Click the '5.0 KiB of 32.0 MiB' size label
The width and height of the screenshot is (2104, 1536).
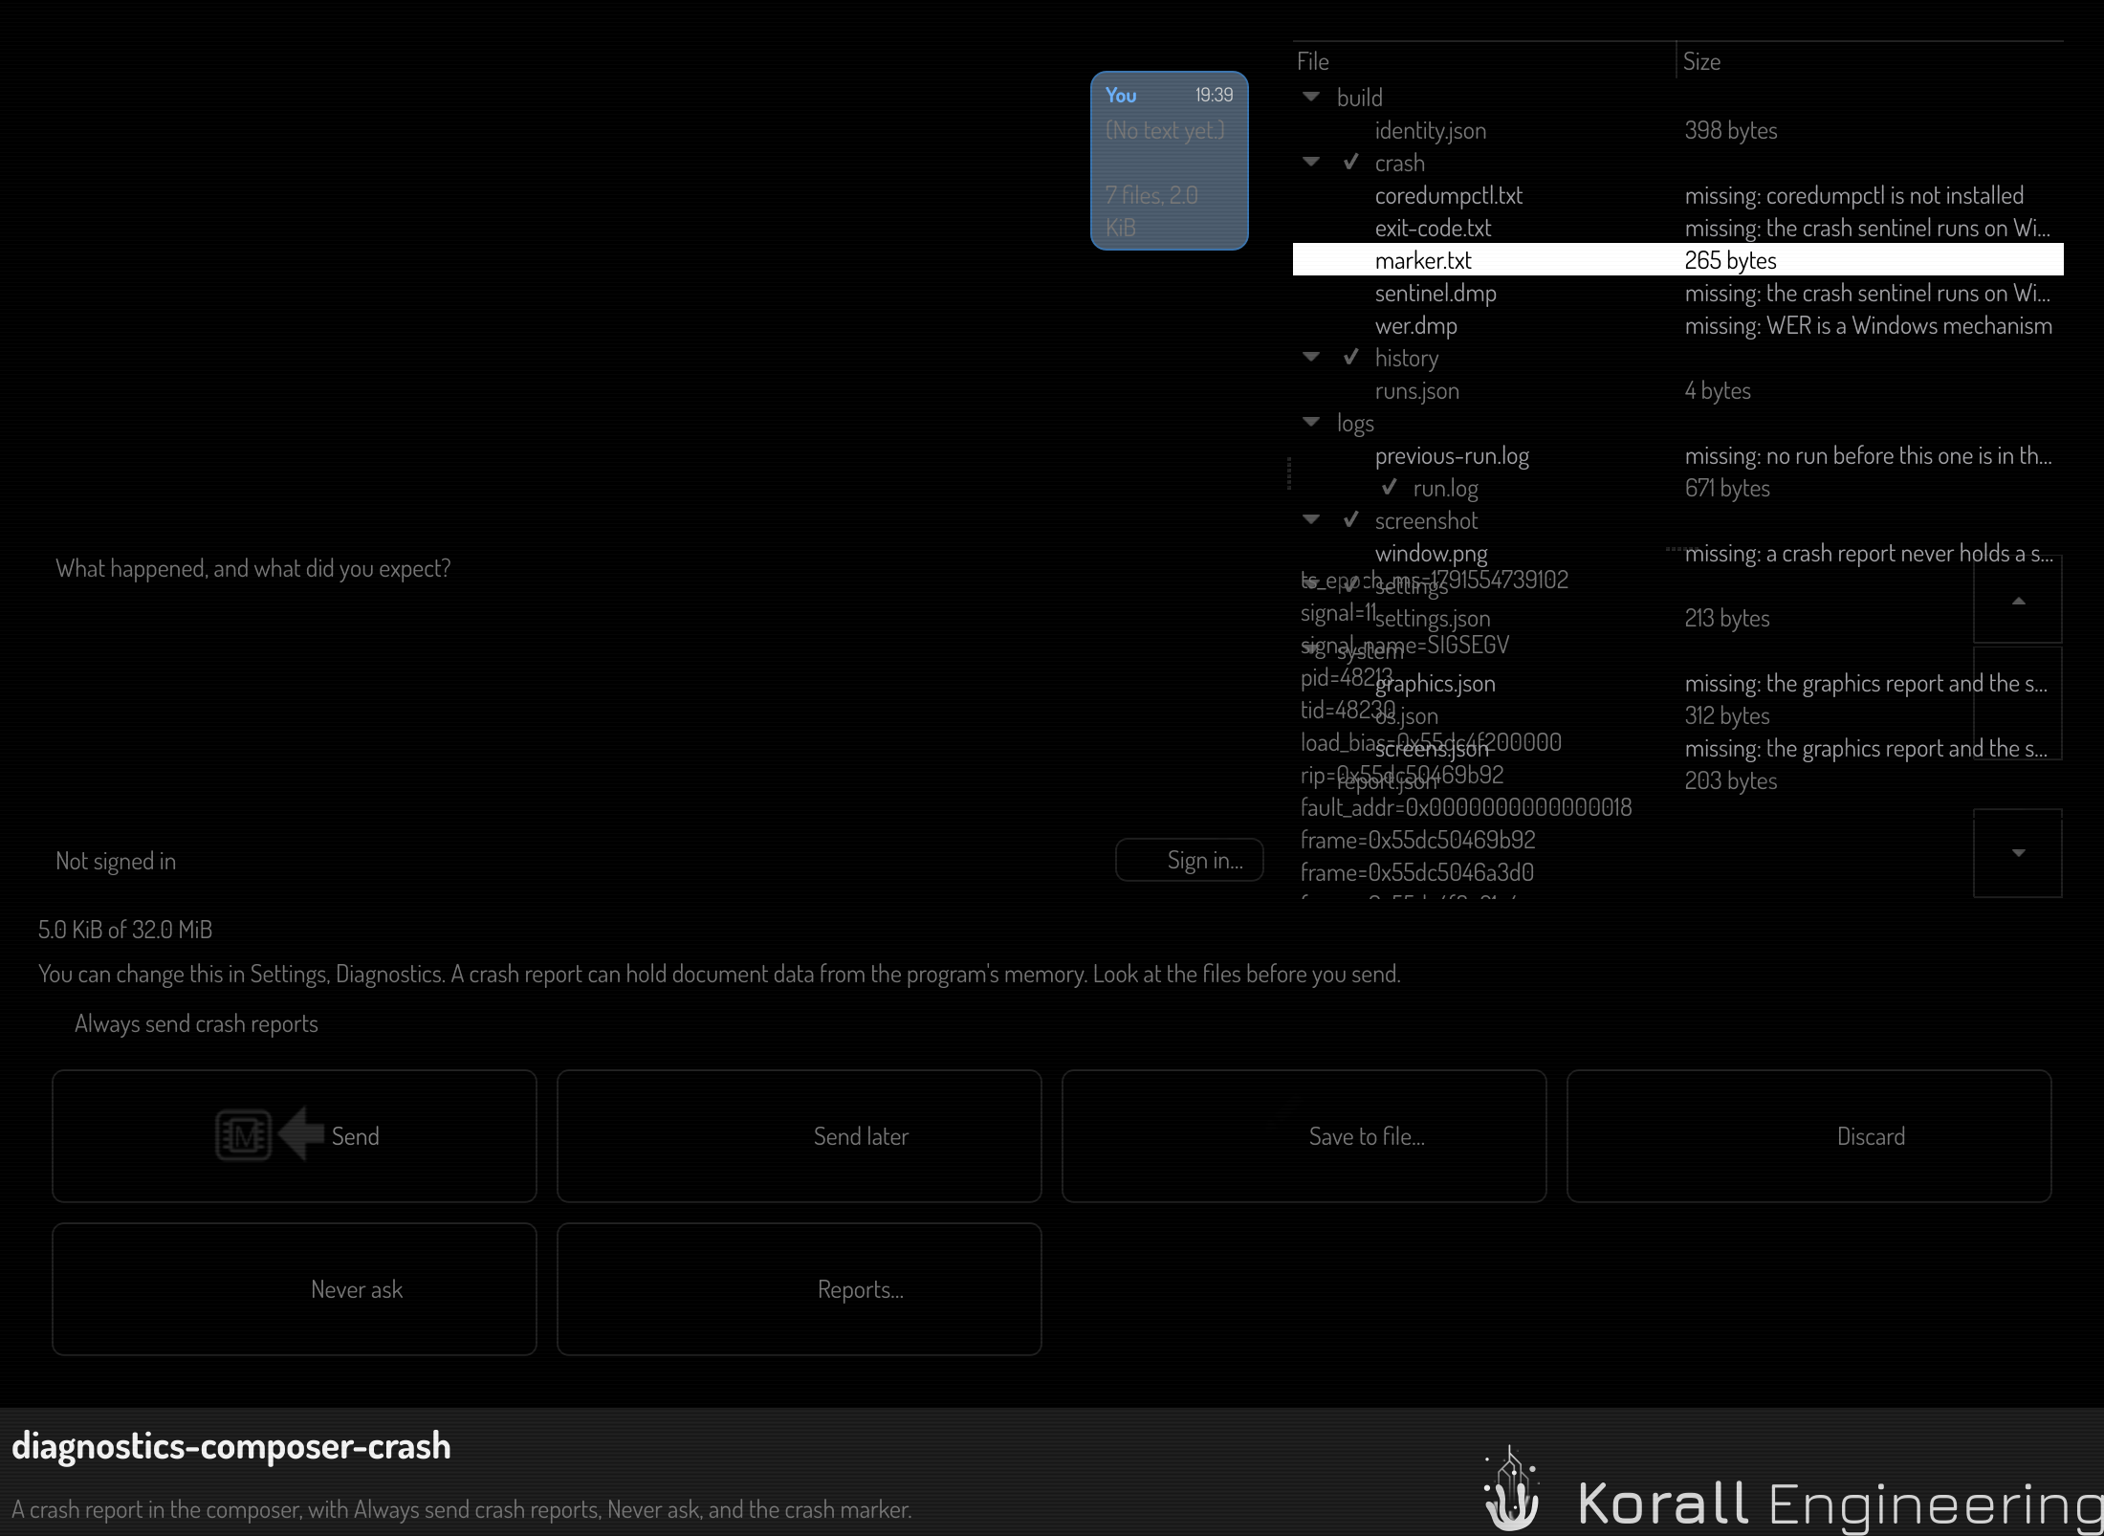(125, 930)
